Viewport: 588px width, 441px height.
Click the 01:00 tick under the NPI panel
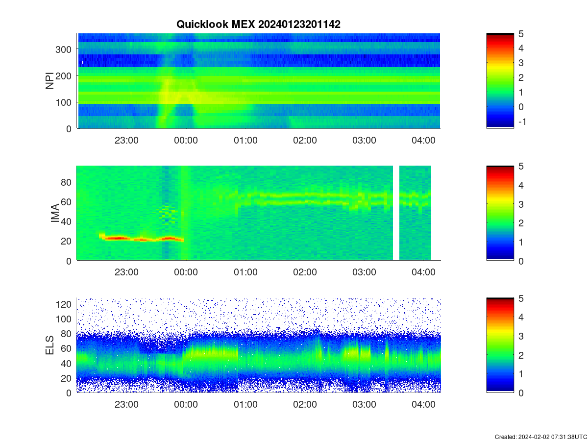coord(245,140)
